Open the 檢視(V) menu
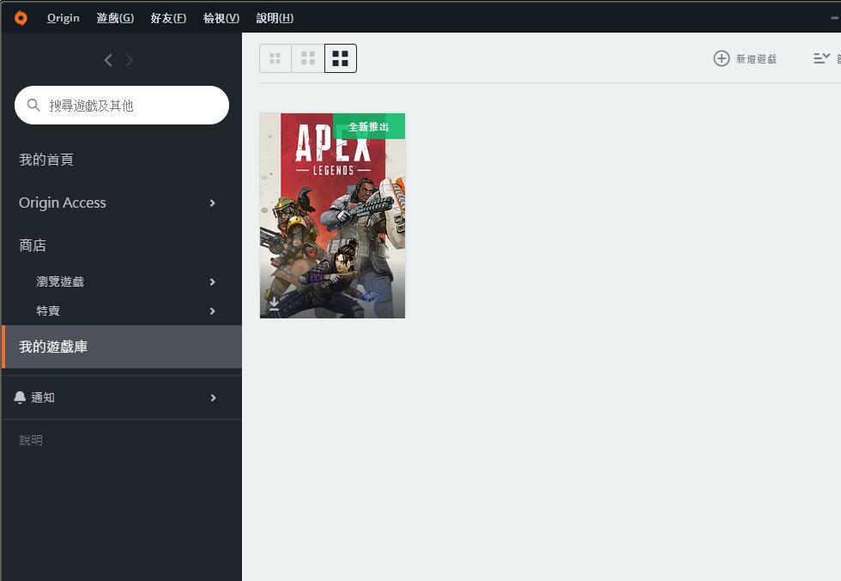The width and height of the screenshot is (841, 581). point(221,18)
